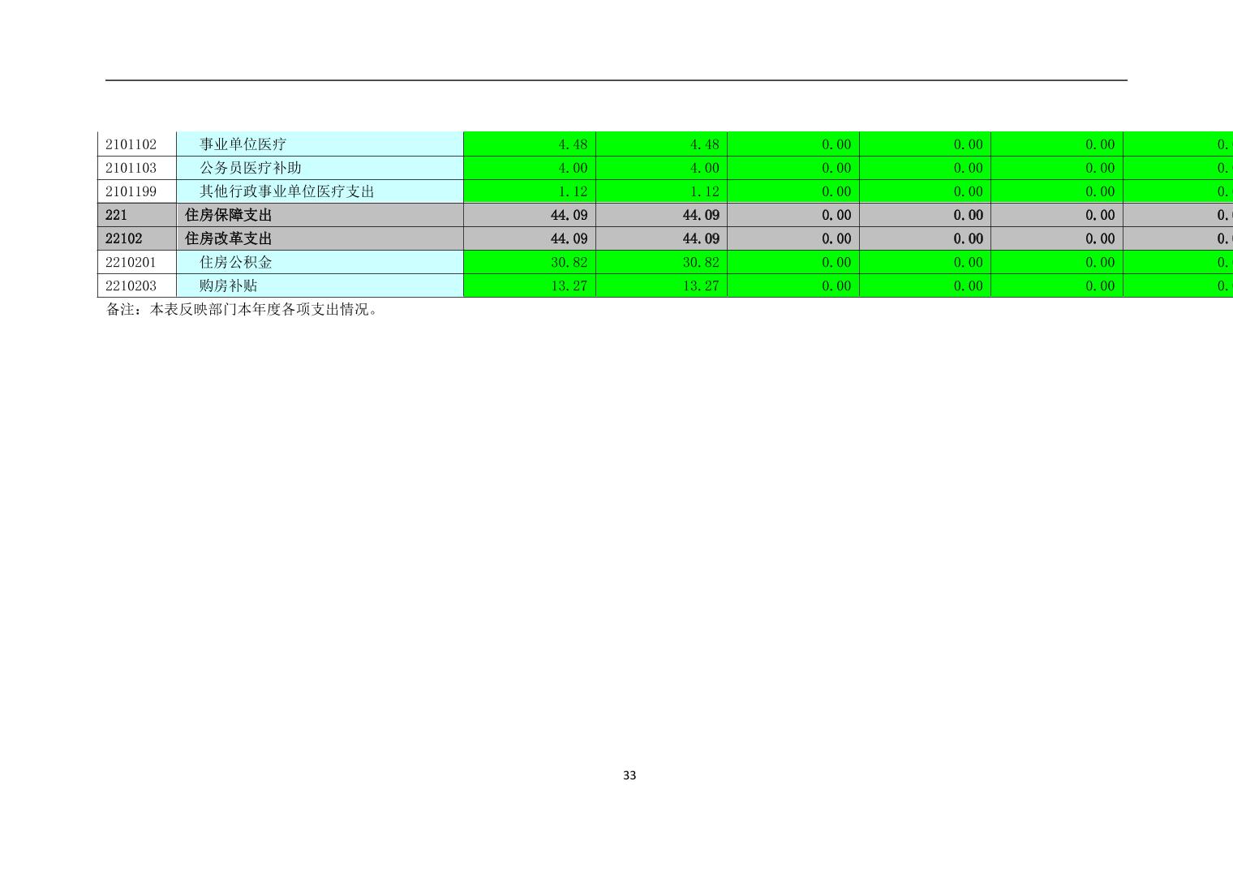Viewport: 1233px width, 871px height.
Task: Click the first 4.48 value for 事业单位医疗
Action: (x=573, y=144)
